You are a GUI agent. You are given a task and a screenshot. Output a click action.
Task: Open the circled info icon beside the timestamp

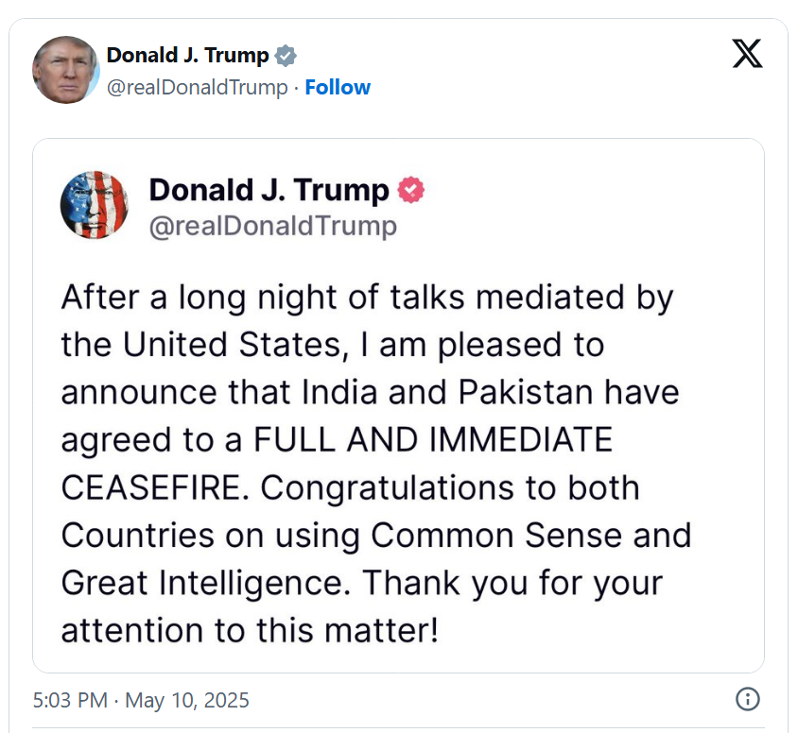point(747,699)
